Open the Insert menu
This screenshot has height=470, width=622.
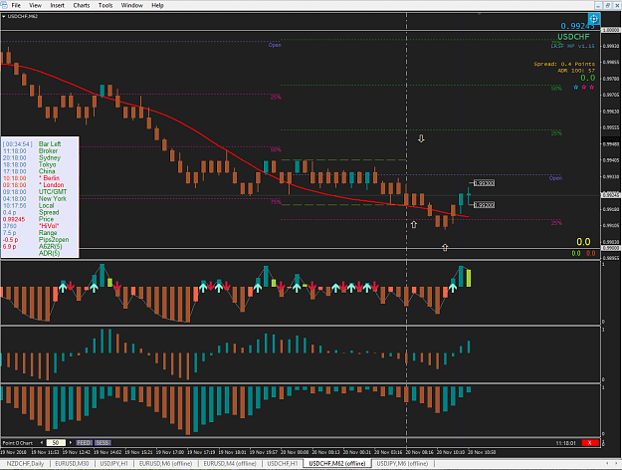tap(57, 6)
